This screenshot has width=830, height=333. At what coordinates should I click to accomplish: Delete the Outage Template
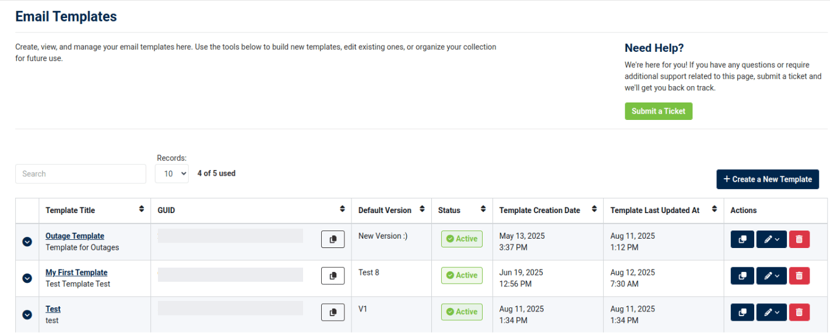pos(799,239)
